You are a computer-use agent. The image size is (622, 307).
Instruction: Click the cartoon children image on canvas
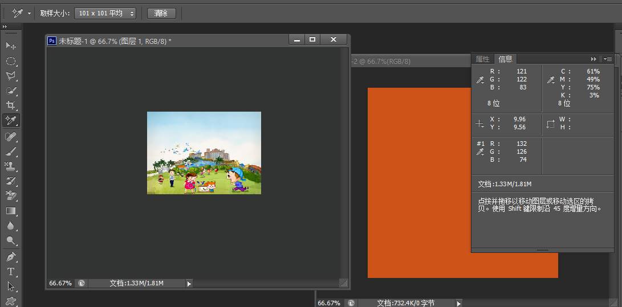tap(204, 153)
